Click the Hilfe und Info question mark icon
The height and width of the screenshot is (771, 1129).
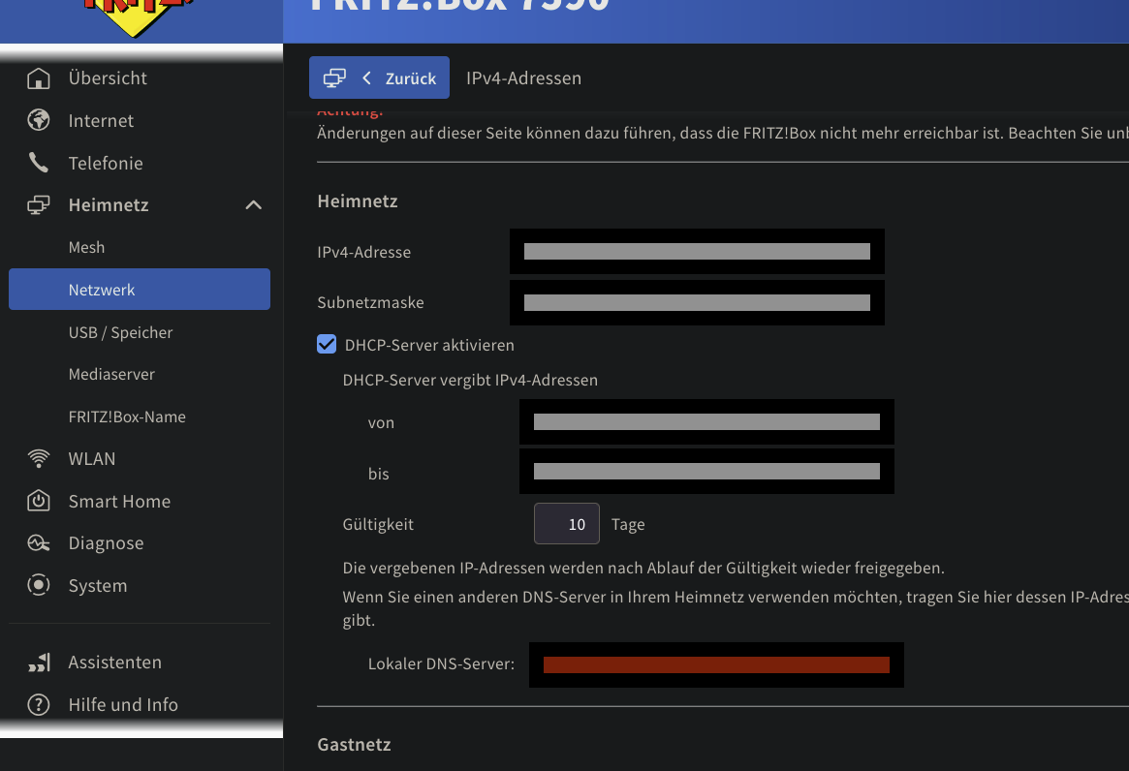[39, 704]
